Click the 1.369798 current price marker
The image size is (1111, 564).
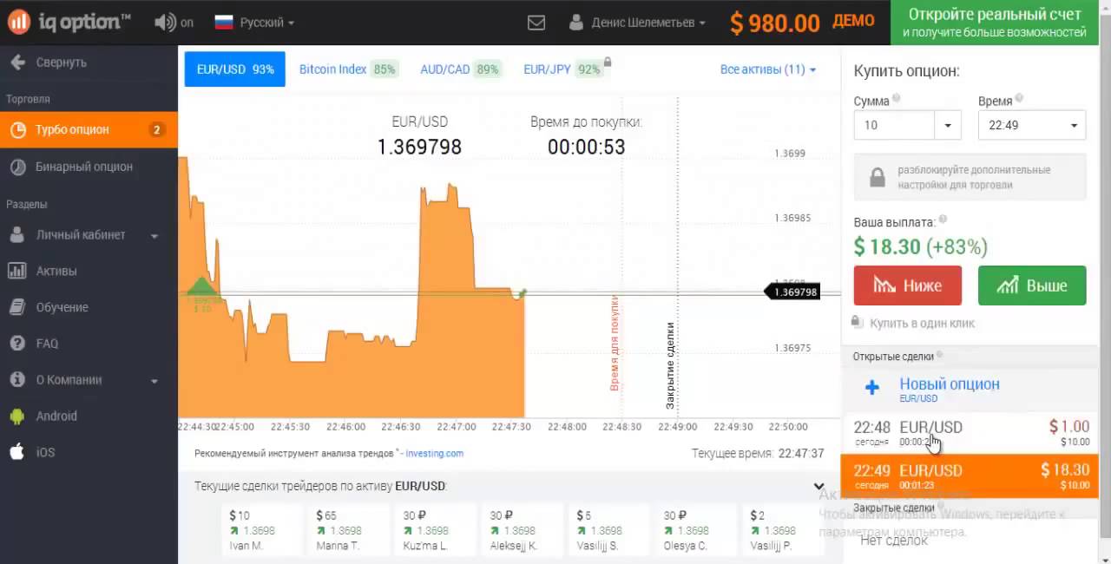click(792, 292)
